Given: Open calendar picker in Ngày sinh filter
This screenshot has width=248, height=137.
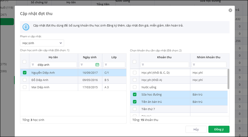Looking at the screenshot, I should tap(97, 65).
